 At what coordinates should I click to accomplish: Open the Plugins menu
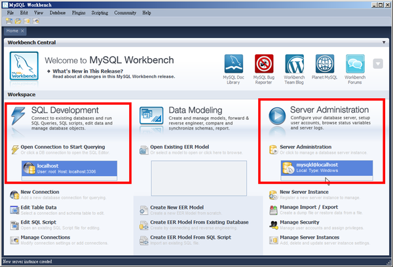[x=79, y=12]
